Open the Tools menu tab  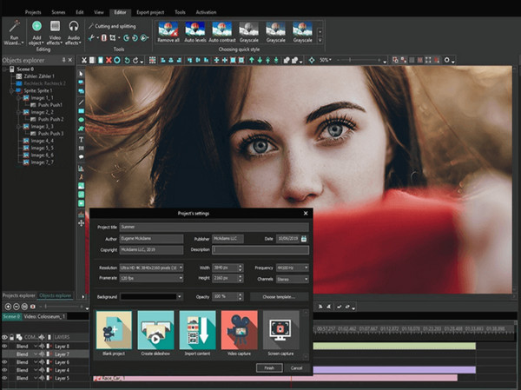coord(180,12)
